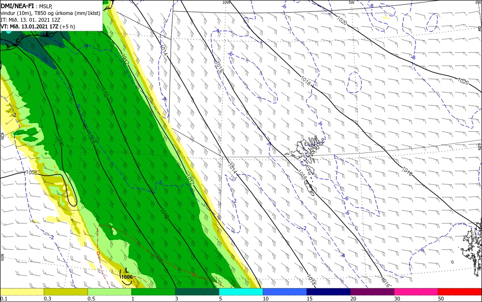Image resolution: width=482 pixels, height=302 pixels.
Task: Click the "vindur (10m), T850 og úrkoma" line
Action: tap(51, 13)
